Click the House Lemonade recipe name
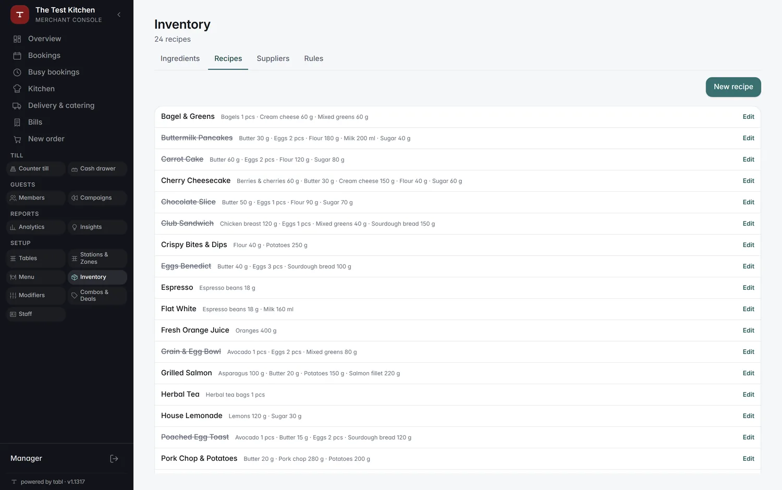782x490 pixels. [x=192, y=416]
